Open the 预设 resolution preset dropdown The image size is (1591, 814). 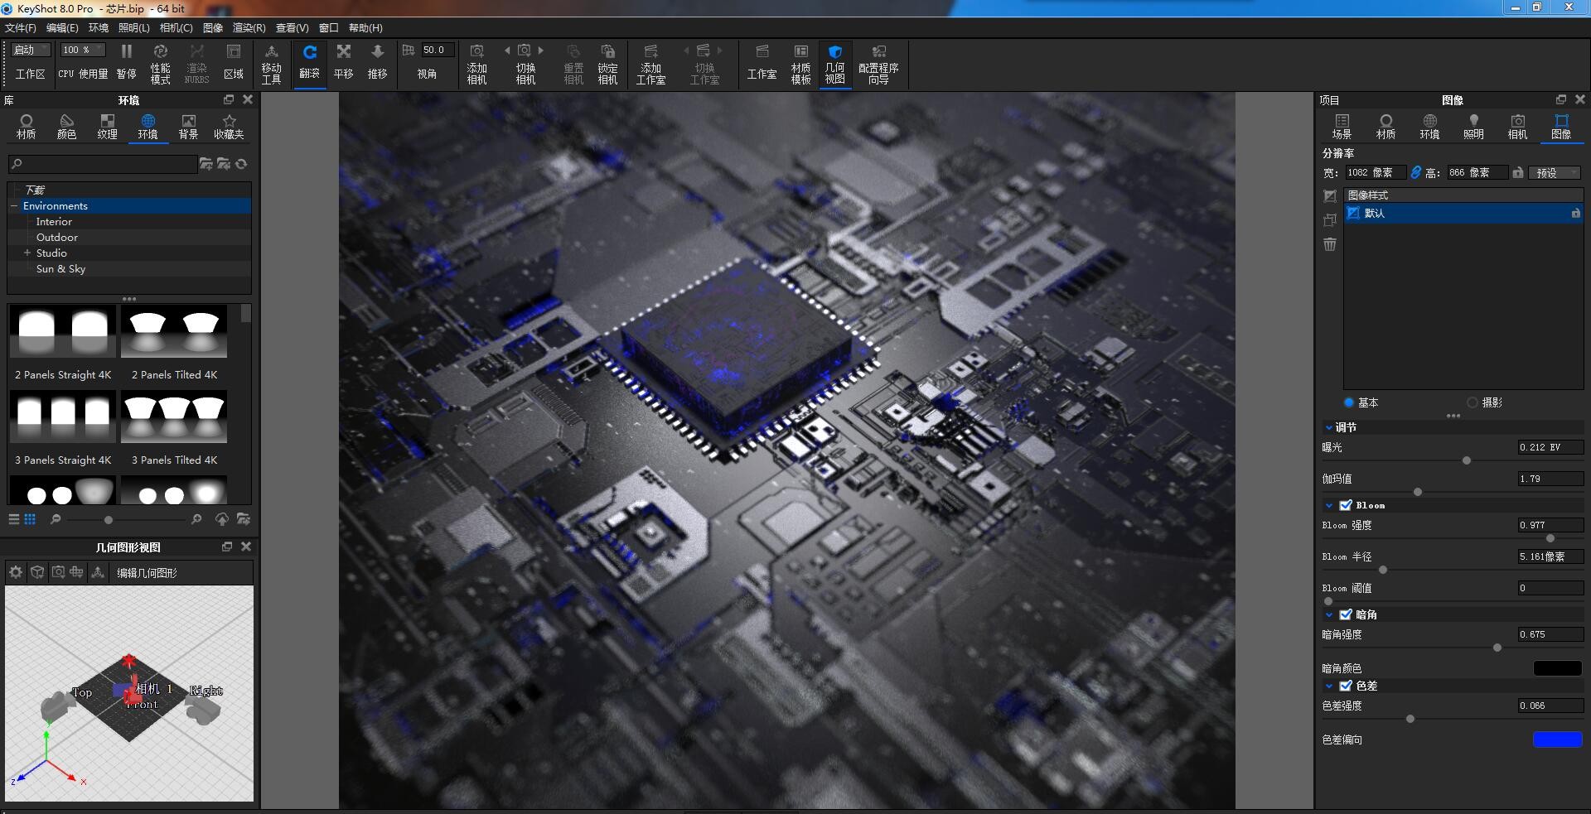pos(1554,172)
